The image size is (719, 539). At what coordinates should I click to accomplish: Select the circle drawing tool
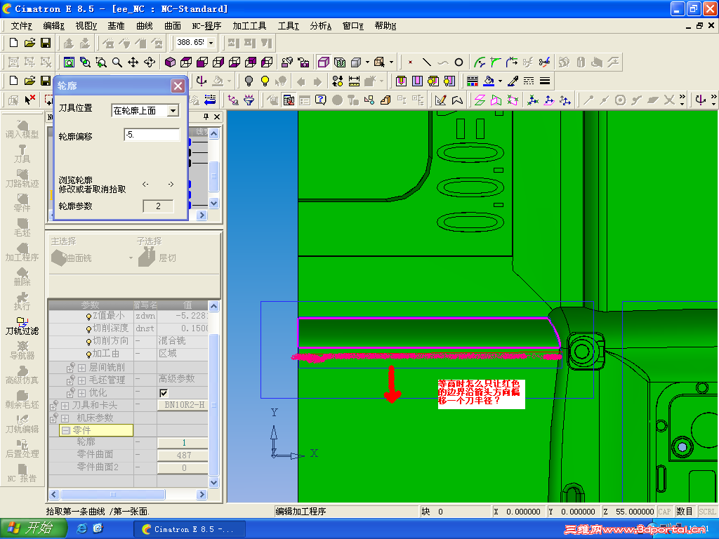(x=459, y=62)
